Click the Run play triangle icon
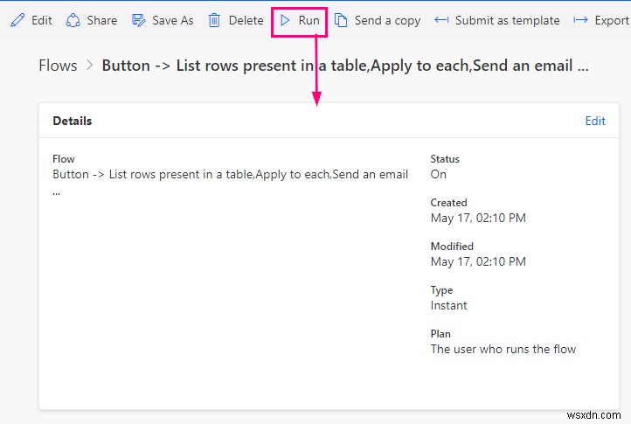 coord(285,20)
